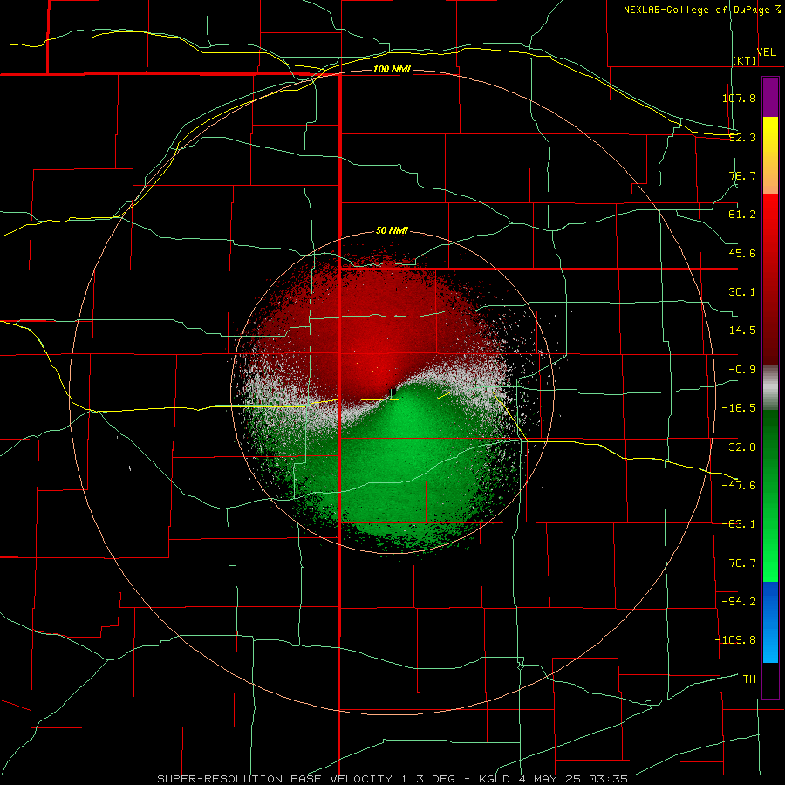
Task: Select the -16.5 velocity scale value
Action: click(x=739, y=408)
